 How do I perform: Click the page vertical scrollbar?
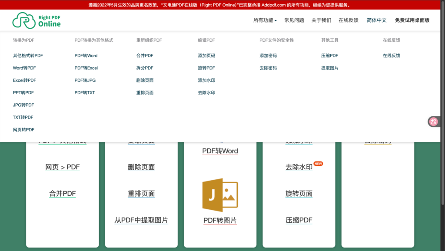pos(443,102)
